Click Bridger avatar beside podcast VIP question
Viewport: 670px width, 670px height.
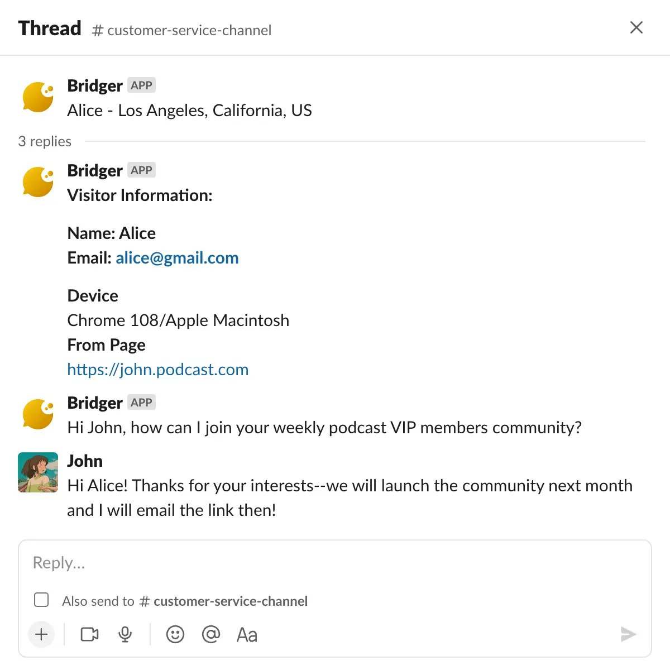tap(38, 414)
